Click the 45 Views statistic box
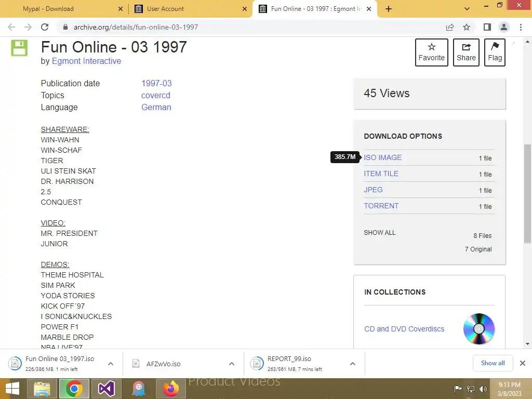Screen dimensions: 532x399 430,94
